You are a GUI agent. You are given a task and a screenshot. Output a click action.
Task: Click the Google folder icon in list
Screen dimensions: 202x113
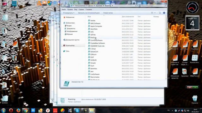pyautogui.click(x=89, y=63)
